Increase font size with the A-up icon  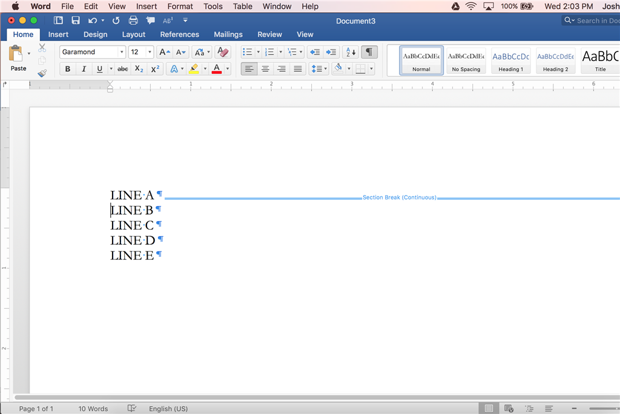click(x=165, y=52)
